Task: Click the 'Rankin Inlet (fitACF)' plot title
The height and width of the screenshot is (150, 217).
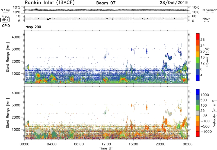Action: click(x=50, y=3)
